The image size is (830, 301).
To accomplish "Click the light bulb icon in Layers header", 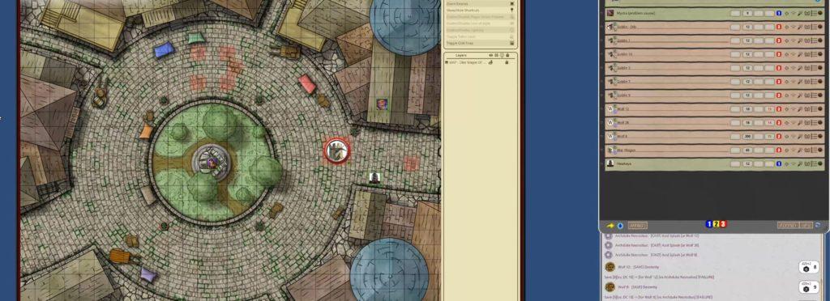I will 502,55.
